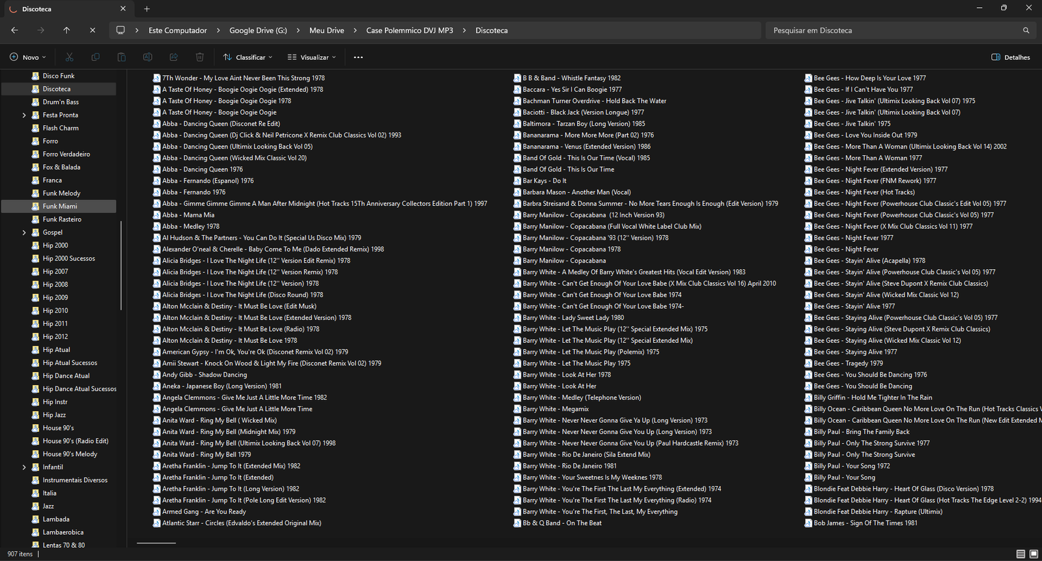Click the Pesquisar em Discoteca search box

[x=892, y=31]
